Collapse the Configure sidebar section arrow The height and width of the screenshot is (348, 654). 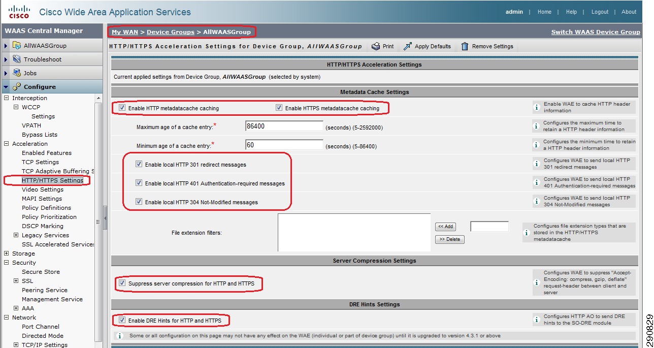(6, 87)
